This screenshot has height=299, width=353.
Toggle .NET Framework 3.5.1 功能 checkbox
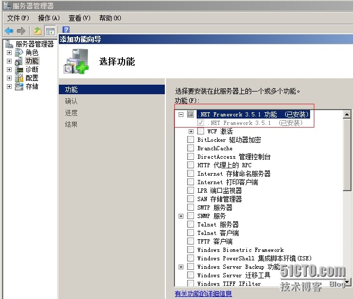coord(190,114)
